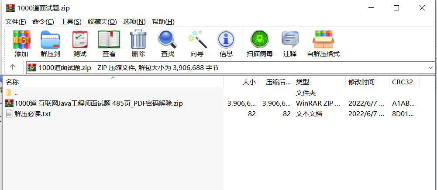Sort by 类型 column header
437x190 pixels.
click(x=320, y=82)
